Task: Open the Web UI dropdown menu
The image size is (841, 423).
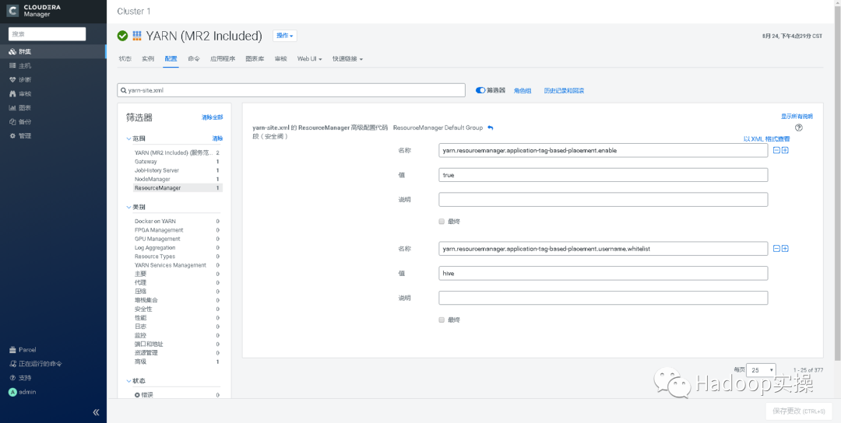Action: tap(309, 59)
